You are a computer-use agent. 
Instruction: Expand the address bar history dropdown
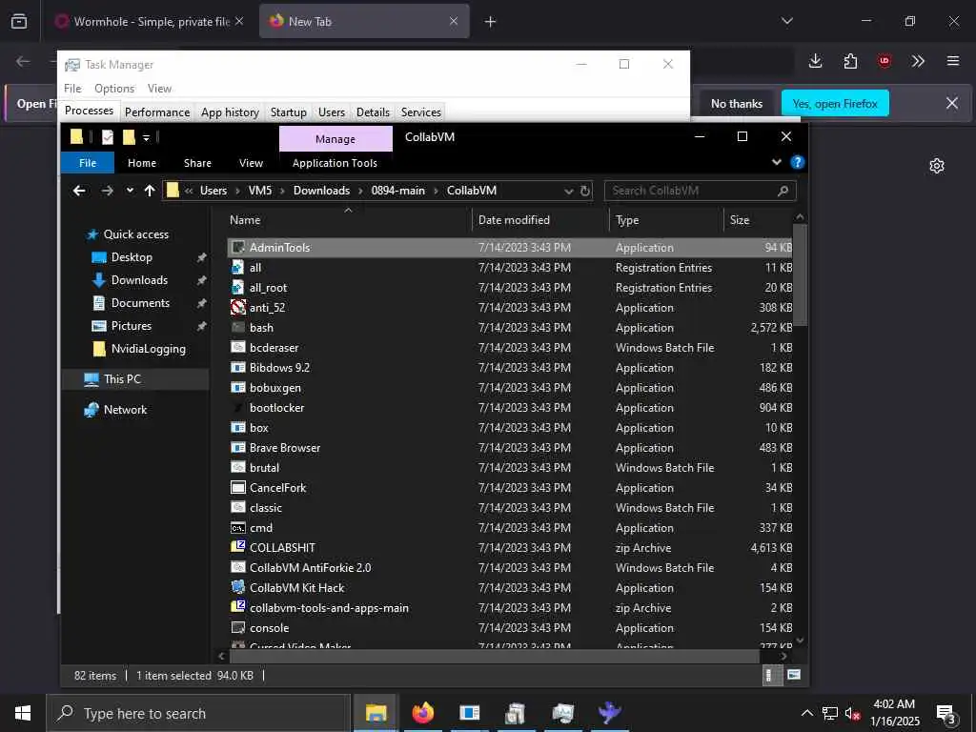pos(568,191)
